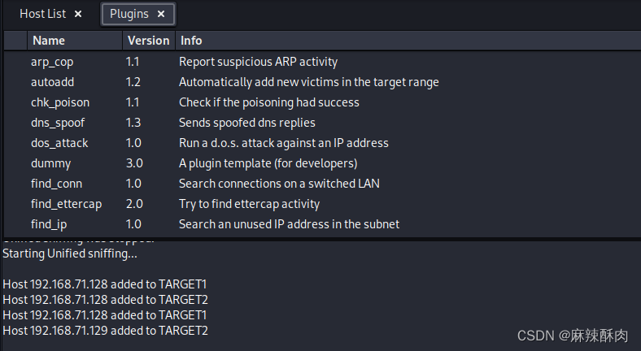Switch to the Host List tab
The height and width of the screenshot is (351, 641).
click(42, 14)
